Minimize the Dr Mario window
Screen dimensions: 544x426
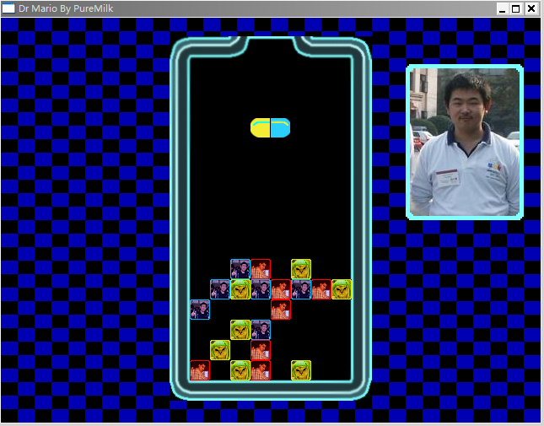502,8
